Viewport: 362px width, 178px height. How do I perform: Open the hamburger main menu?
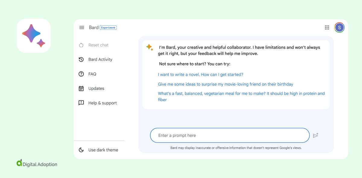click(x=82, y=27)
